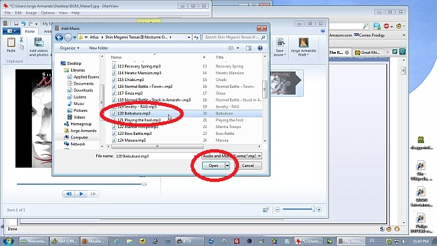437x246 pixels.
Task: Open the IrfanView File menu
Action: click(x=8, y=13)
